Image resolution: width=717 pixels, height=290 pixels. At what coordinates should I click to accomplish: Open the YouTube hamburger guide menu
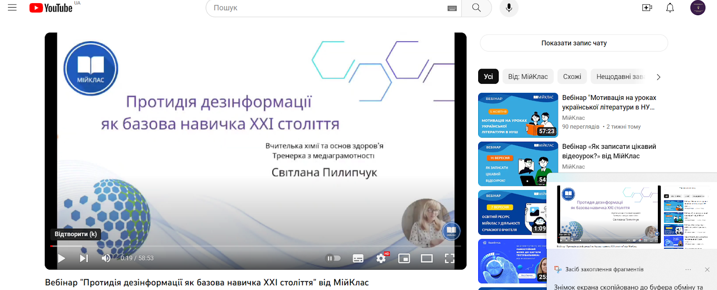click(12, 8)
